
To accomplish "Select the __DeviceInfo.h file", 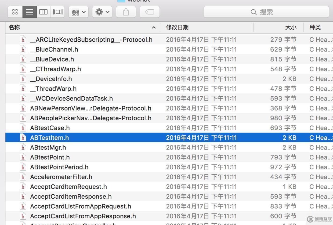I will (x=51, y=79).
